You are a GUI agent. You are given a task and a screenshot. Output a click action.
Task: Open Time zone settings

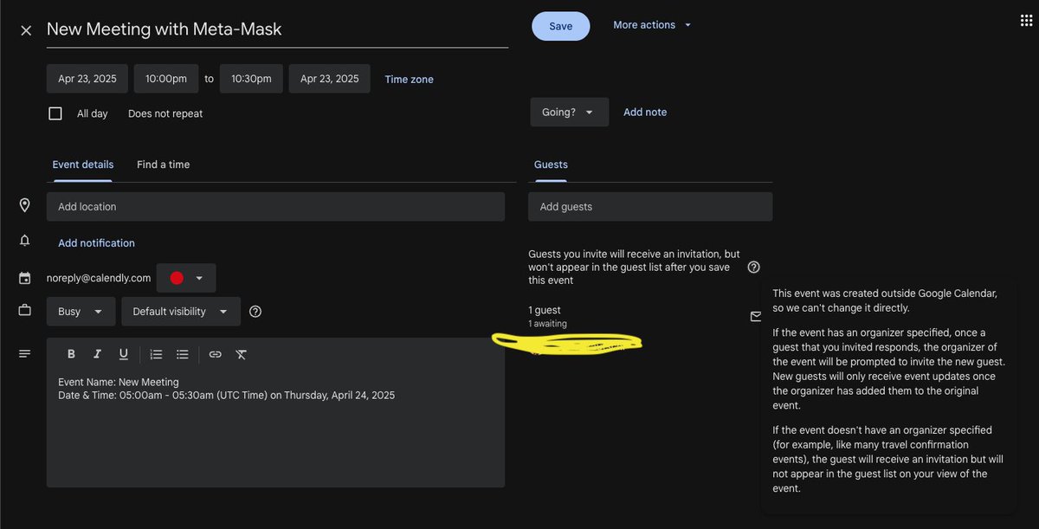410,79
